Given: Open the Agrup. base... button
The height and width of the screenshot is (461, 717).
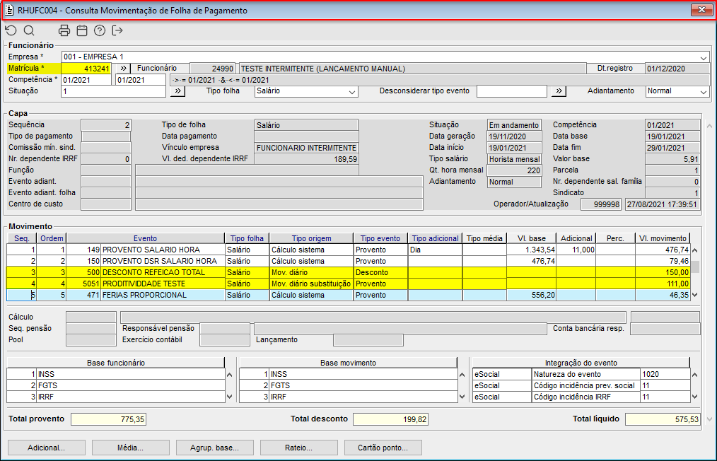Looking at the screenshot, I should tap(214, 448).
